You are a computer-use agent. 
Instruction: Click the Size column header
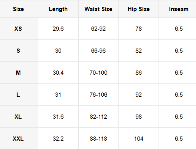point(18,9)
